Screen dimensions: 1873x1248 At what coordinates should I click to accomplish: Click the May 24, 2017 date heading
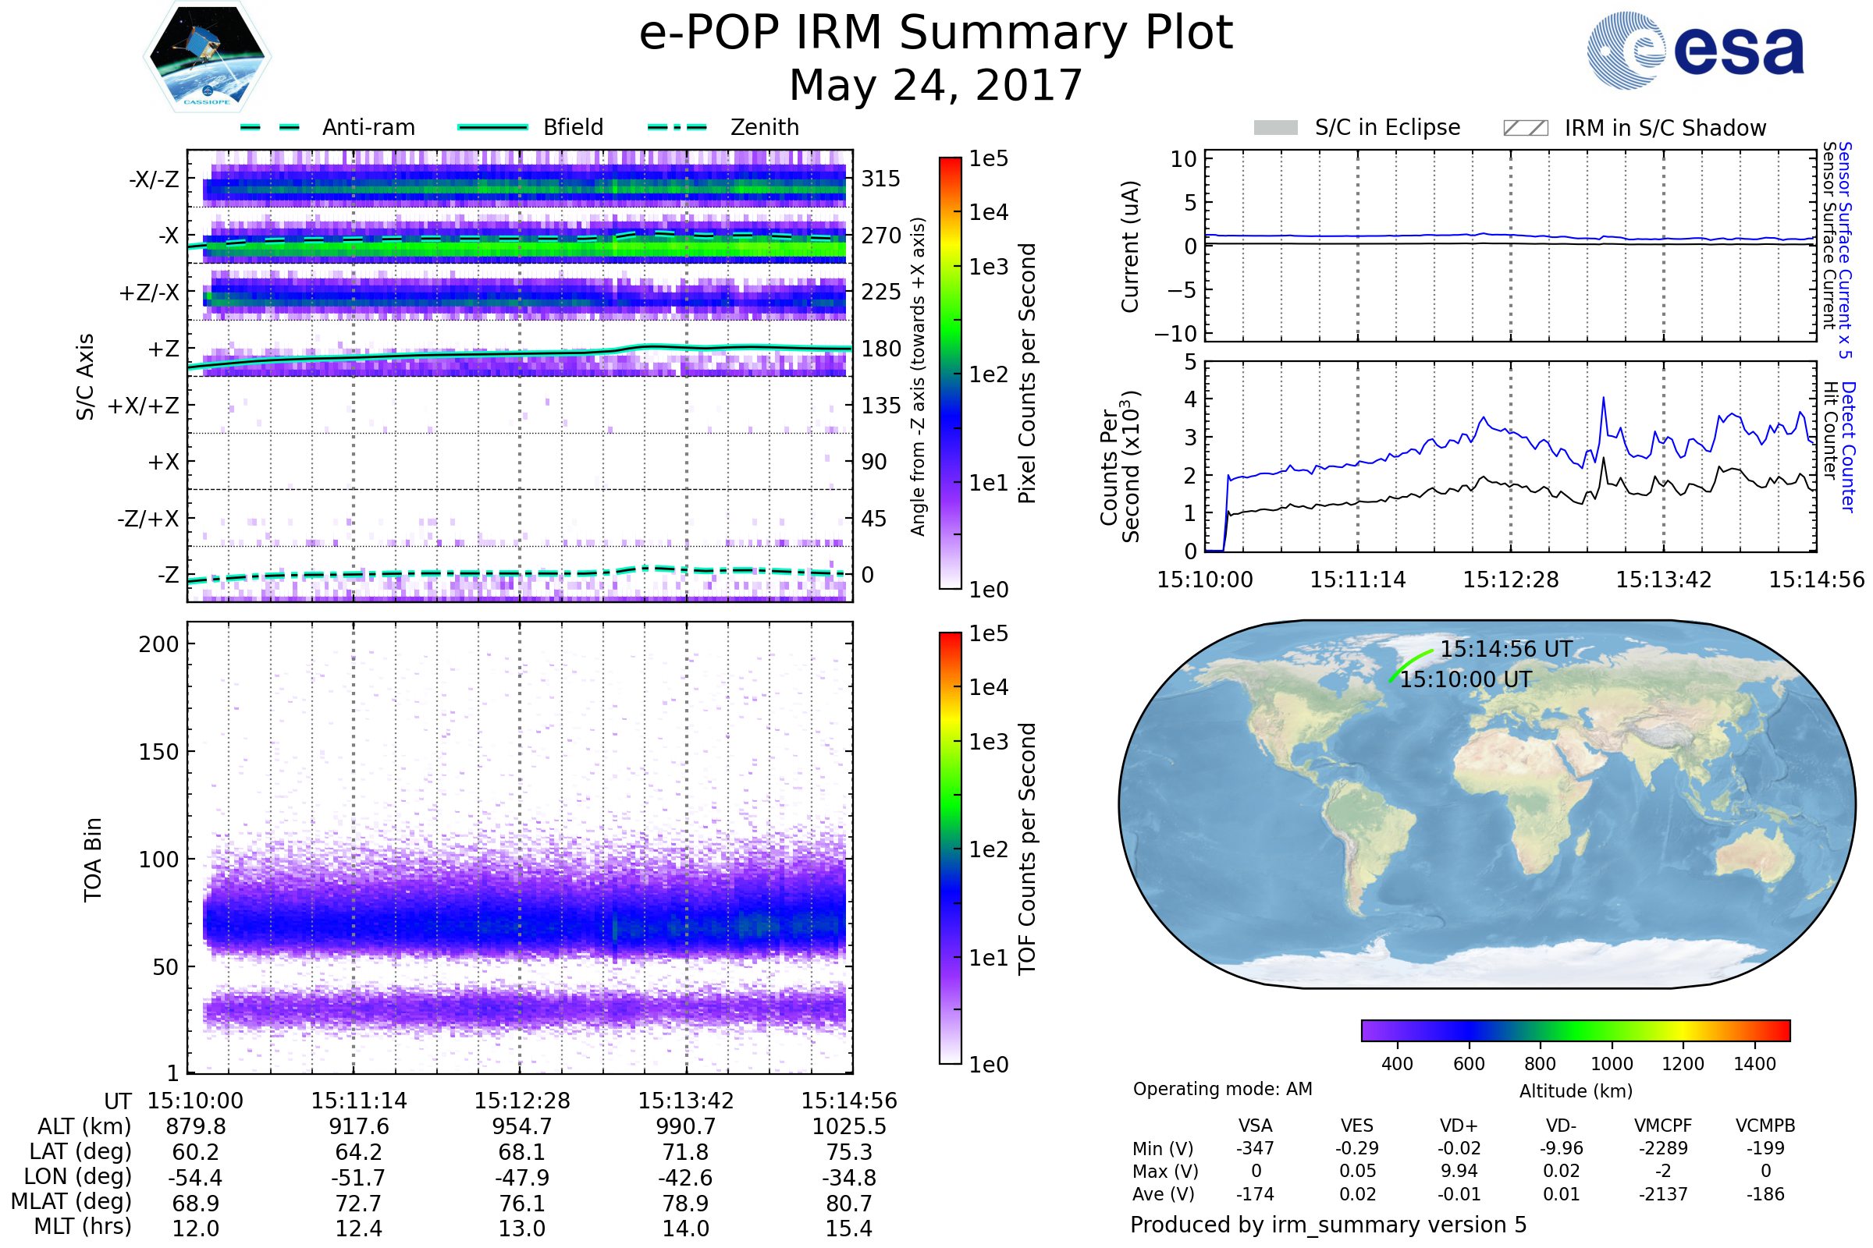(936, 85)
